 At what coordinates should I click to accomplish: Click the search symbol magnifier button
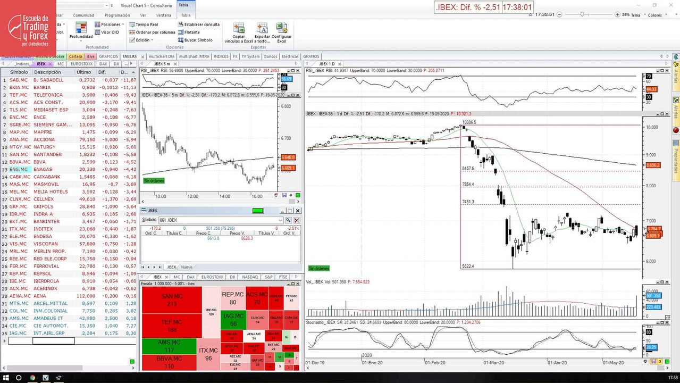tap(288, 220)
